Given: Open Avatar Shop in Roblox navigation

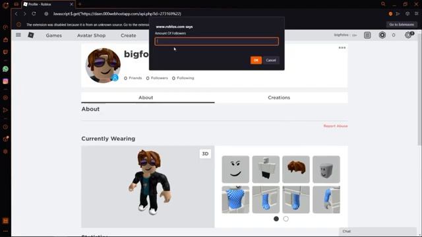Looking at the screenshot, I should 91,35.
